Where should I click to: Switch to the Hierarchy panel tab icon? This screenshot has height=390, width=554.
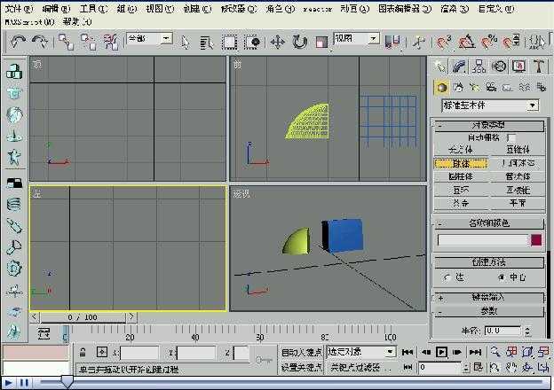click(x=479, y=66)
